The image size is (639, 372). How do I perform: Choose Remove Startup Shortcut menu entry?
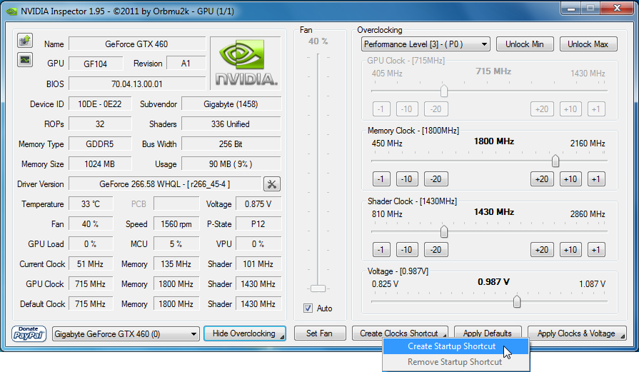[454, 362]
